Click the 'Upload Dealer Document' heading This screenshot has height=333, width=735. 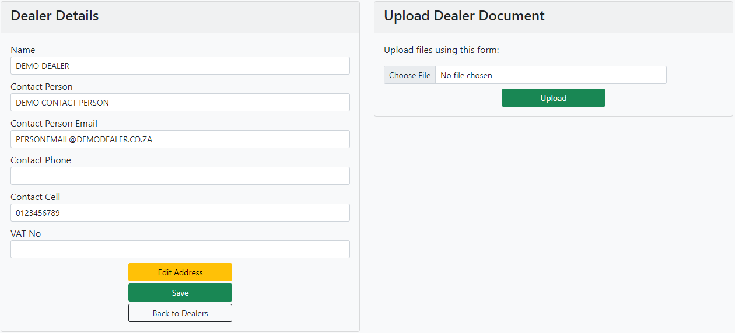(464, 16)
